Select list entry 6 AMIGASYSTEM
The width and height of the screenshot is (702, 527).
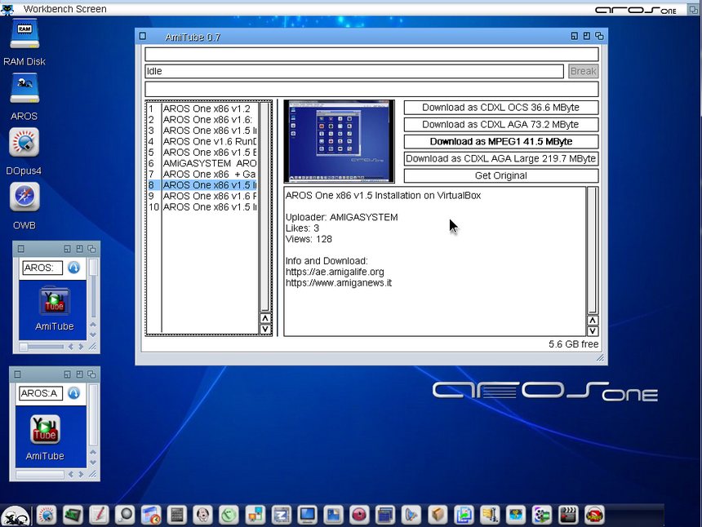pyautogui.click(x=209, y=163)
